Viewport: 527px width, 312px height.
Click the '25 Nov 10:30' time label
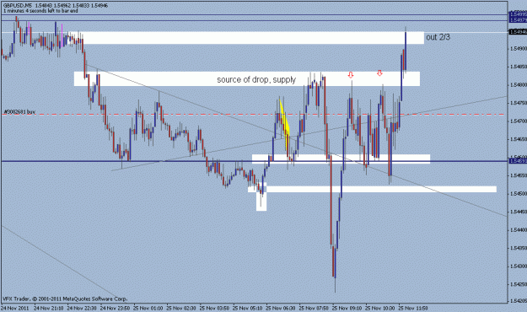380,308
